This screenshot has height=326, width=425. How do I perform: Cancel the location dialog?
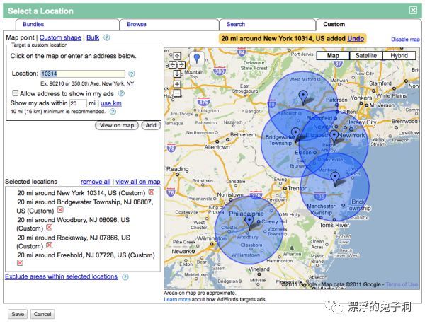pos(42,314)
